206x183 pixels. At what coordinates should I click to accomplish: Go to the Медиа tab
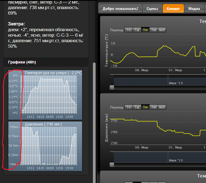194,9
